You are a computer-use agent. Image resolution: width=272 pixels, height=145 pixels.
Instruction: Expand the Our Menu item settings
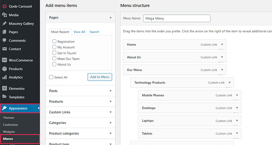click(x=222, y=70)
